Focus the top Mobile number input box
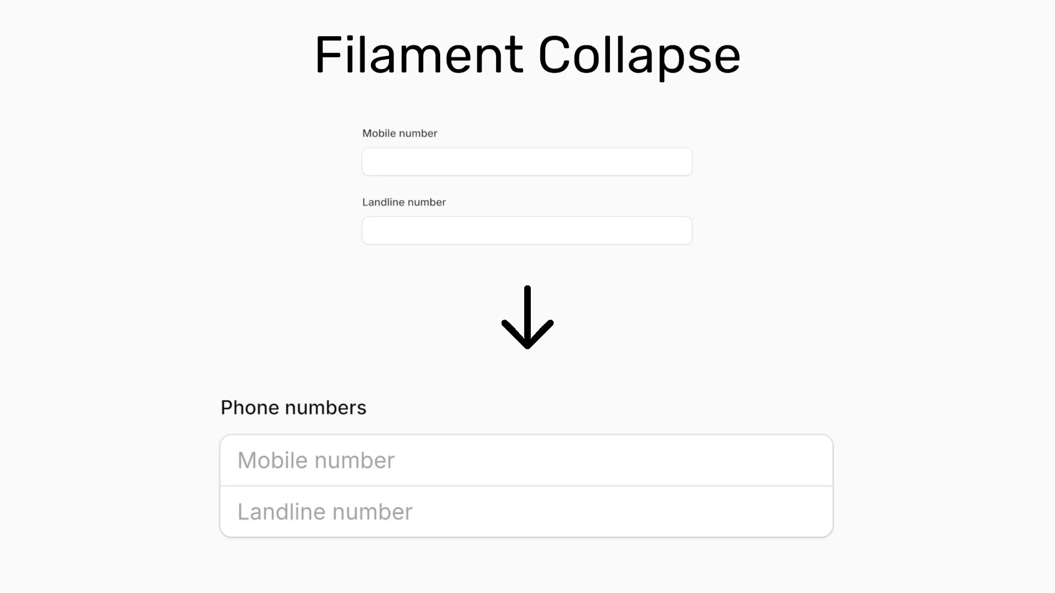1055x593 pixels. (x=527, y=161)
